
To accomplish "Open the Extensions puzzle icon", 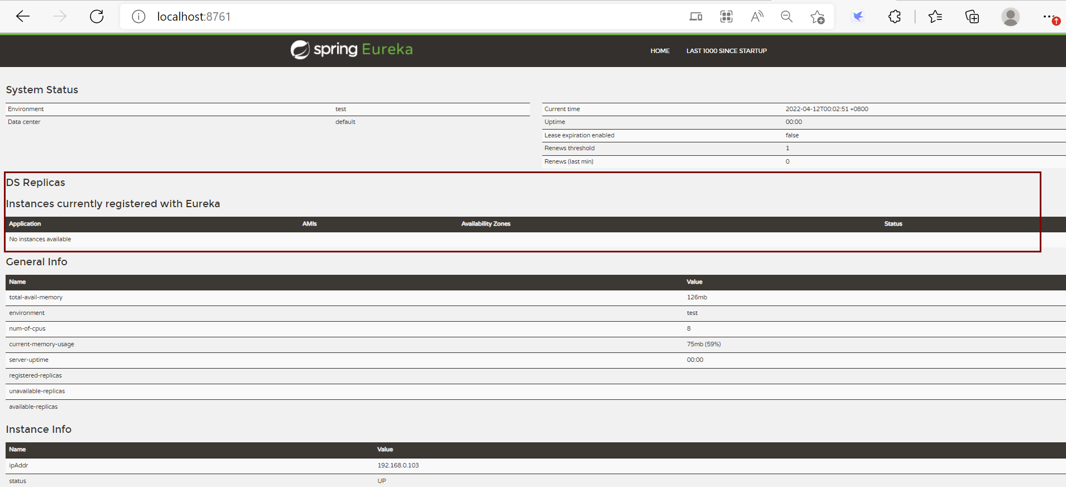I will [894, 17].
